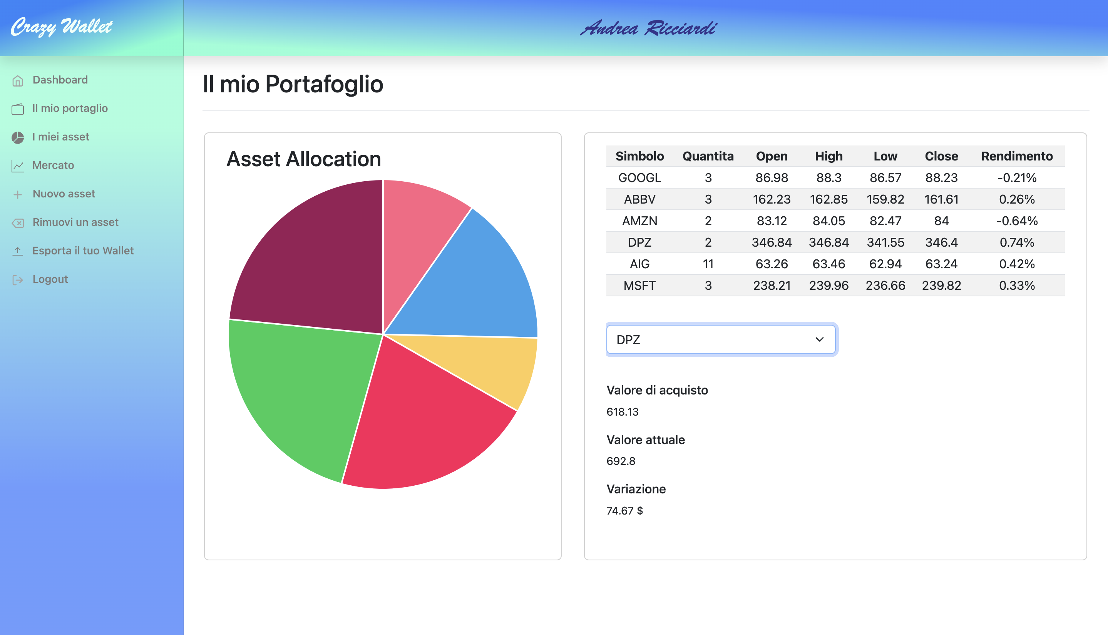
Task: Click the pie chart icon for I miei asset
Action: point(17,137)
